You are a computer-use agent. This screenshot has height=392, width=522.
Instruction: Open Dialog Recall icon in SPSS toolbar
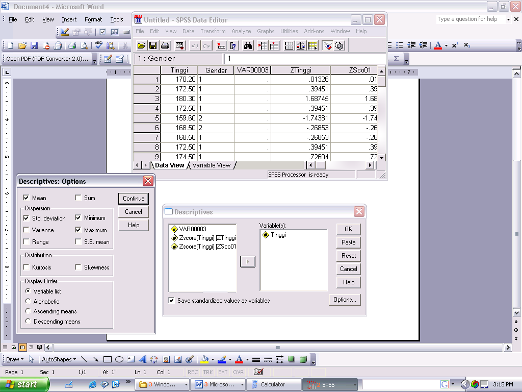(180, 45)
